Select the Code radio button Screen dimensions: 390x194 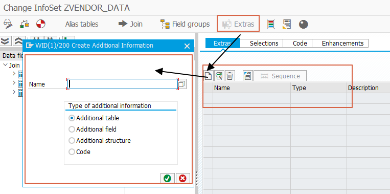(x=72, y=152)
